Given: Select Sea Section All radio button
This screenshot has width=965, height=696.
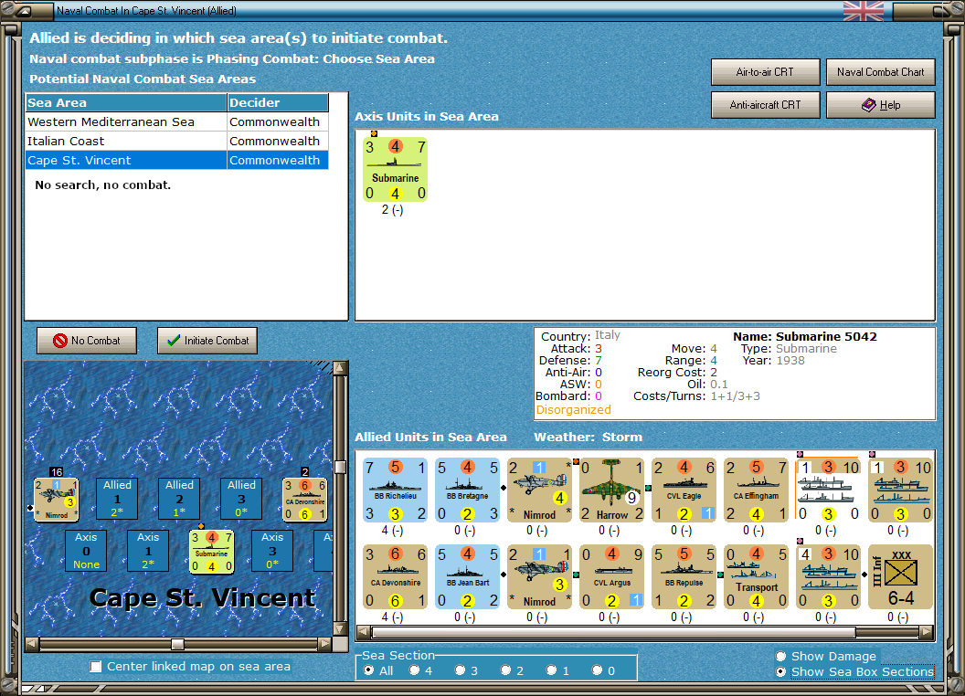Looking at the screenshot, I should (x=368, y=670).
